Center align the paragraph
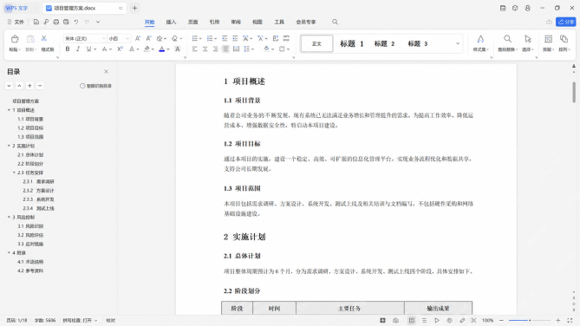This screenshot has height=326, width=580. pyautogui.click(x=205, y=49)
